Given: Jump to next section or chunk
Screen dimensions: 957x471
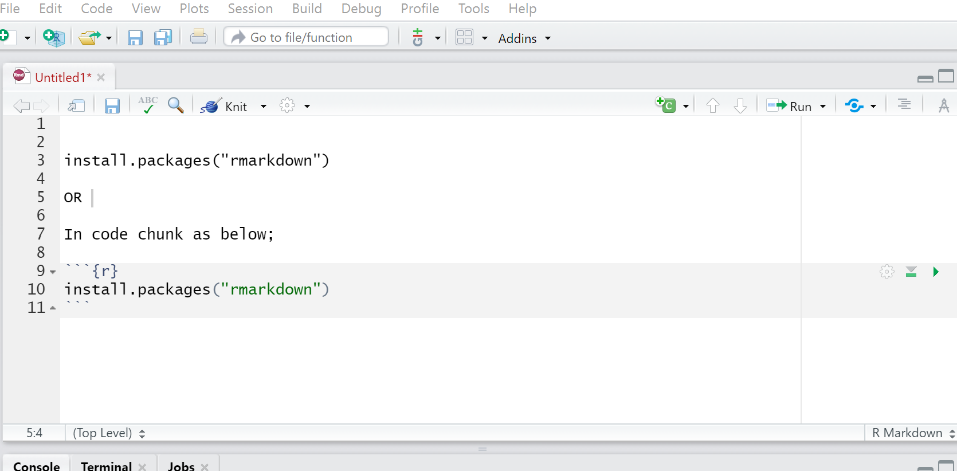Looking at the screenshot, I should click(x=740, y=105).
